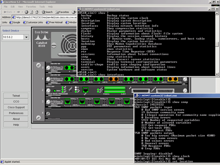The height and width of the screenshot is (165, 220).
Task: Open the Help menu in Internet Explorer
Action: (50, 7)
